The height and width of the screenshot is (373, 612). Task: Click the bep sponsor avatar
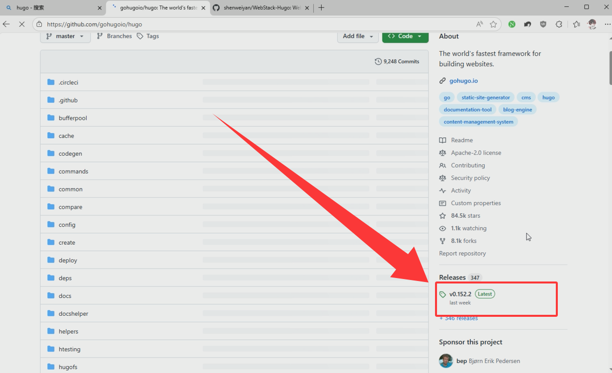(446, 361)
